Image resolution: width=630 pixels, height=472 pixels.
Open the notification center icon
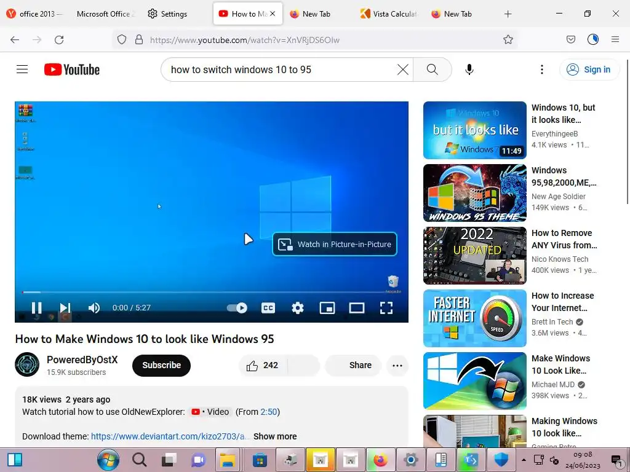[616, 460]
